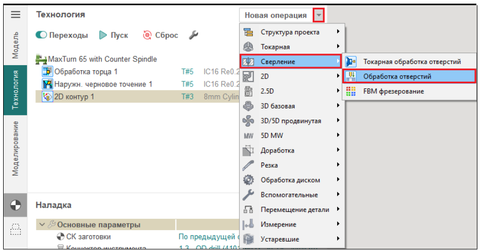Switch to the Моделирование tab
The width and height of the screenshot is (480, 251).
pos(16,148)
